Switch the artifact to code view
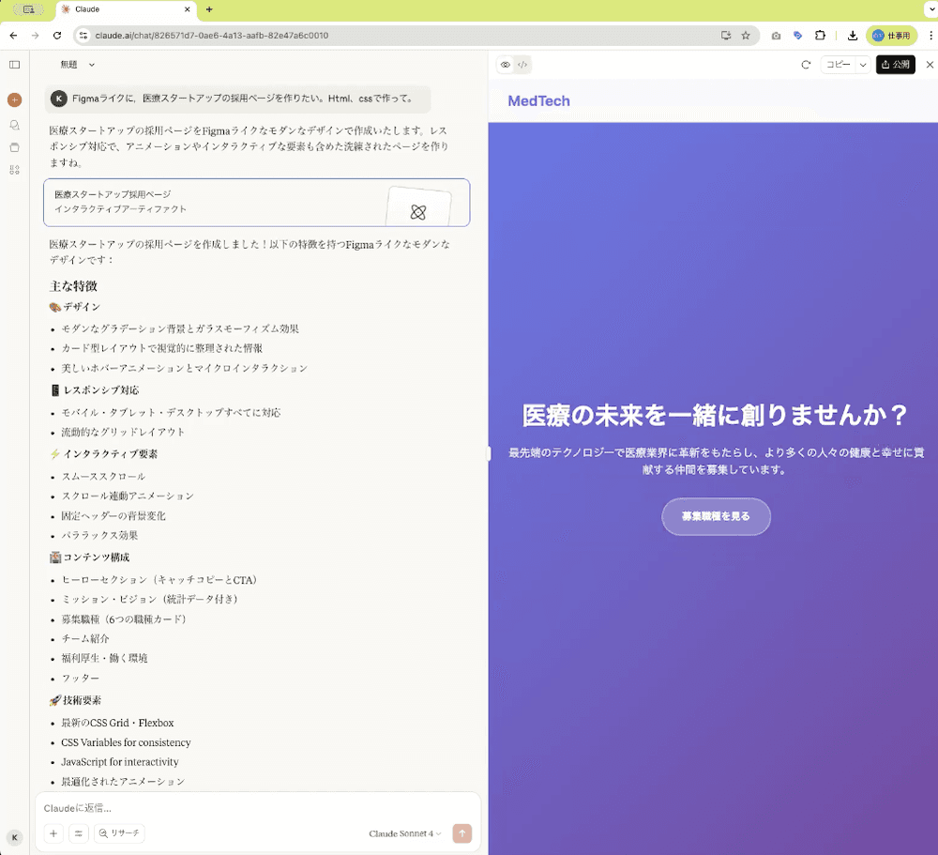Image resolution: width=938 pixels, height=855 pixels. [522, 65]
